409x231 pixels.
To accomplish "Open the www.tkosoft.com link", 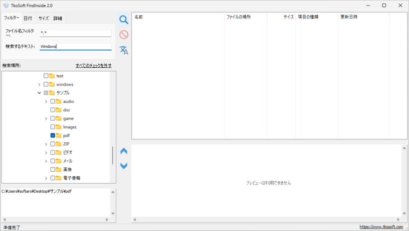I will click(381, 227).
